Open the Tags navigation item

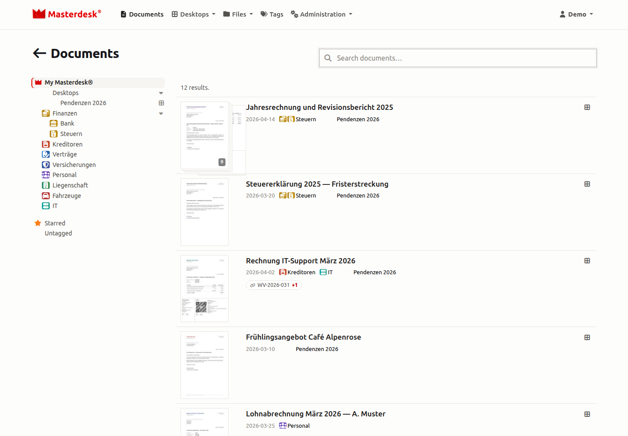click(272, 14)
